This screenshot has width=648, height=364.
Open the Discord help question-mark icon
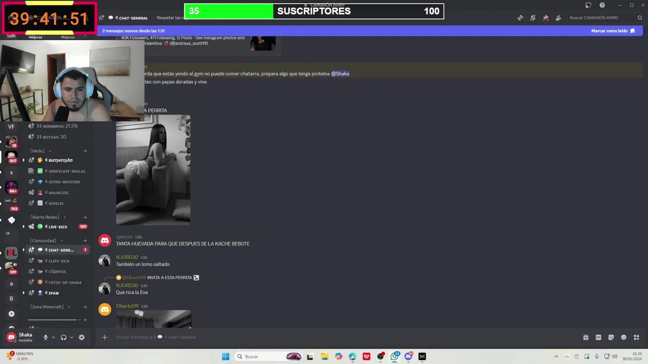pyautogui.click(x=602, y=5)
